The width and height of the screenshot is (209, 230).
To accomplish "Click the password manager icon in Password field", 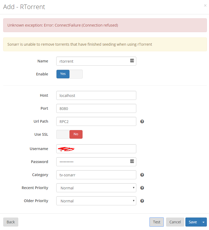I will (132, 161).
